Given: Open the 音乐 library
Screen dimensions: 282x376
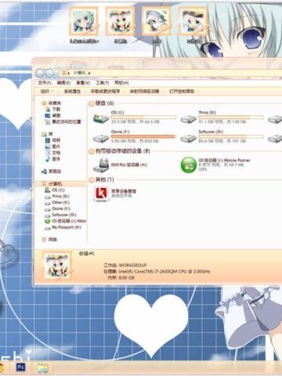Looking at the screenshot, I should click(x=53, y=159).
